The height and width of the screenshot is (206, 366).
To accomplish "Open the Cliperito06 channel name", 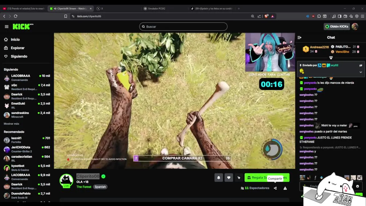I will tap(88, 176).
